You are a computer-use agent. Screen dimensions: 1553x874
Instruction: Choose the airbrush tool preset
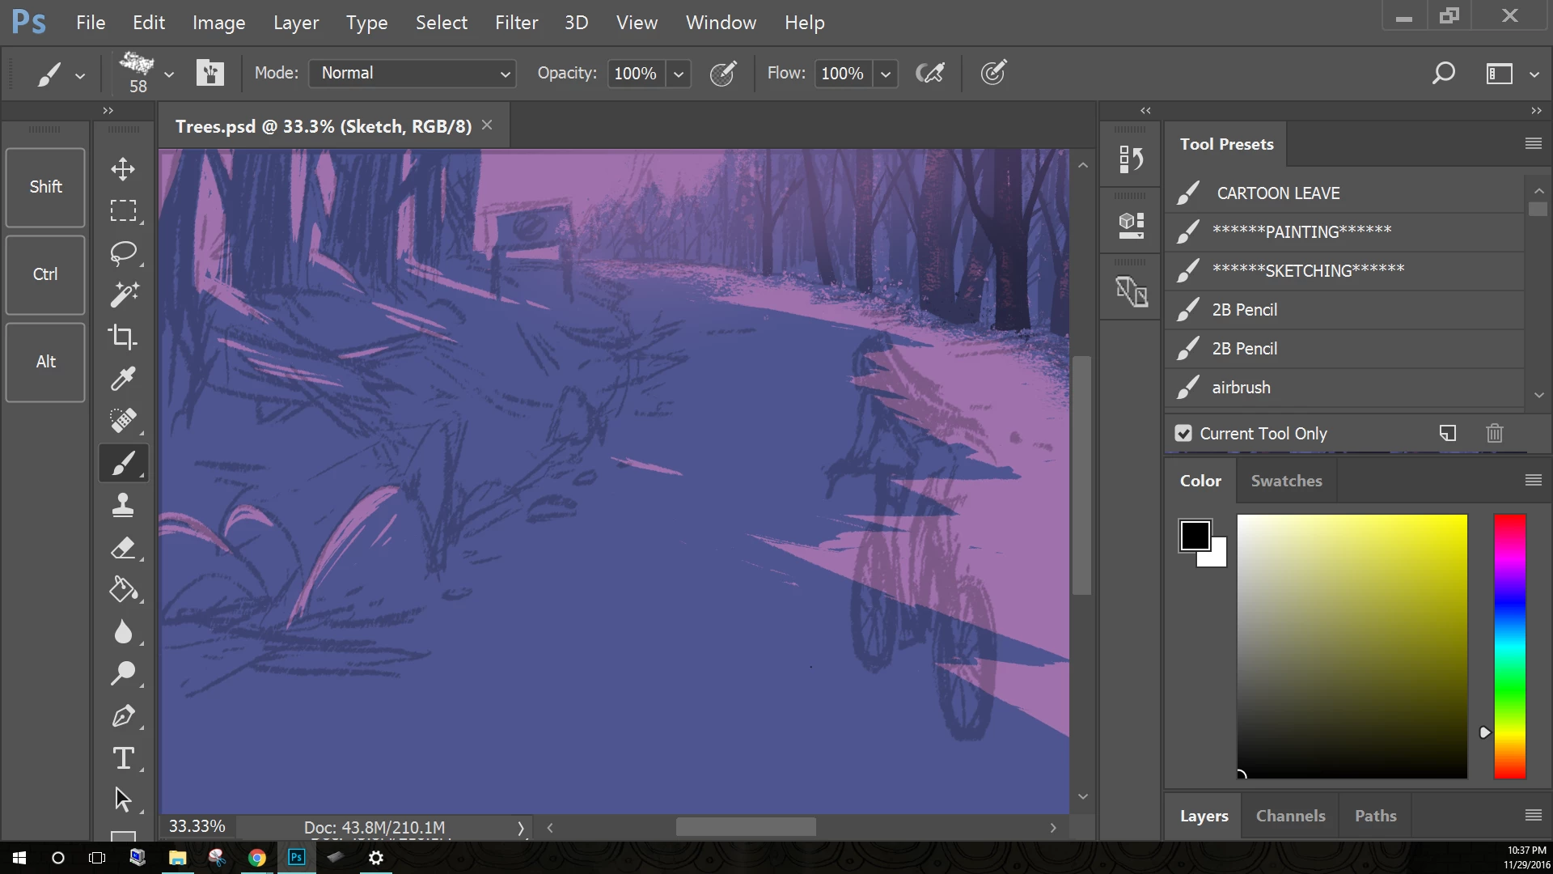pyautogui.click(x=1241, y=388)
